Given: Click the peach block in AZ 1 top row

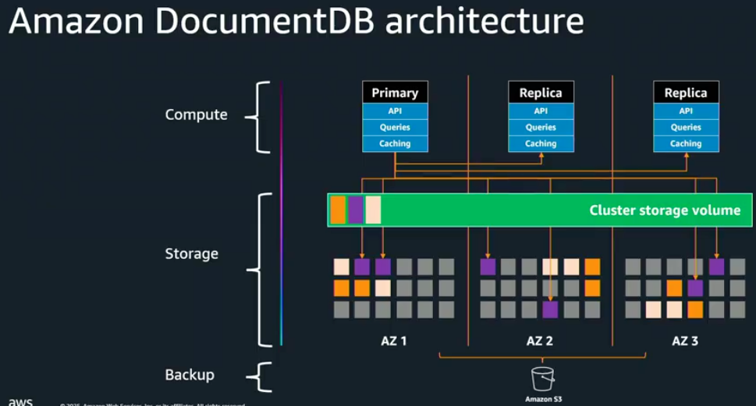Looking at the screenshot, I should [342, 267].
